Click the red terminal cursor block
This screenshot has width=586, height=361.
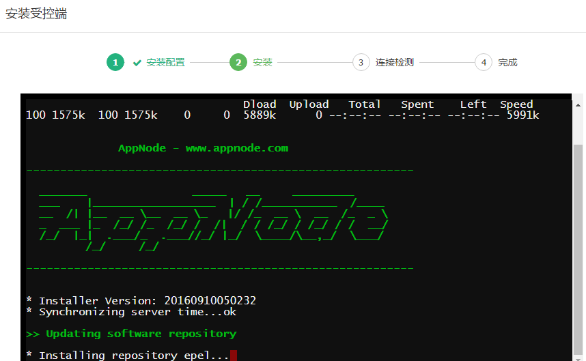pyautogui.click(x=234, y=356)
